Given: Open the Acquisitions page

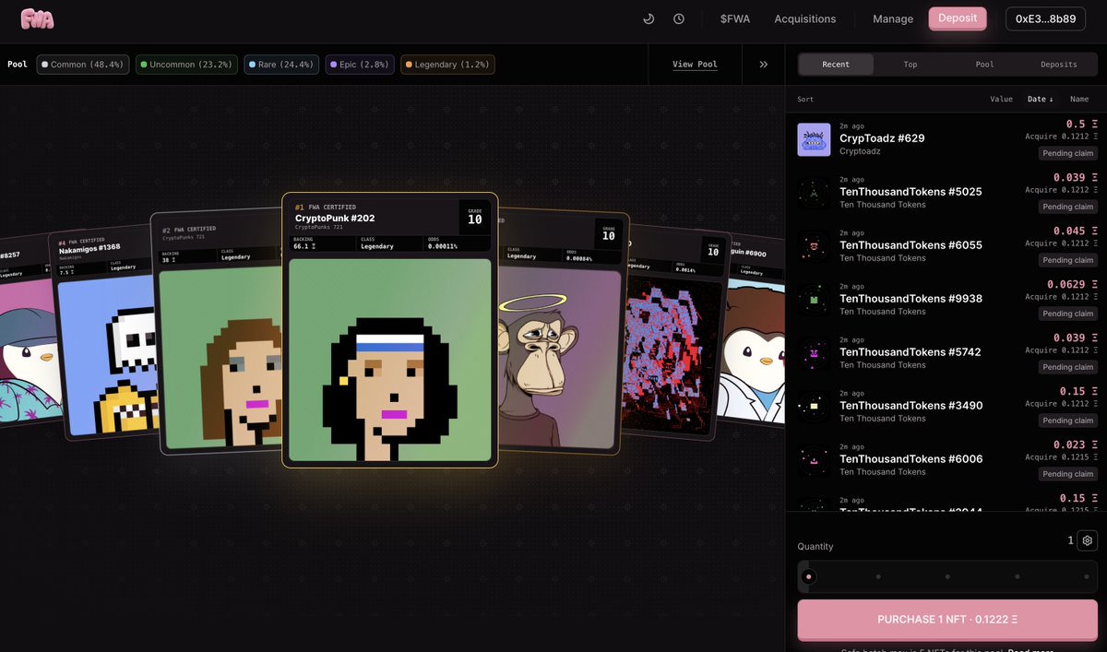Looking at the screenshot, I should (805, 18).
